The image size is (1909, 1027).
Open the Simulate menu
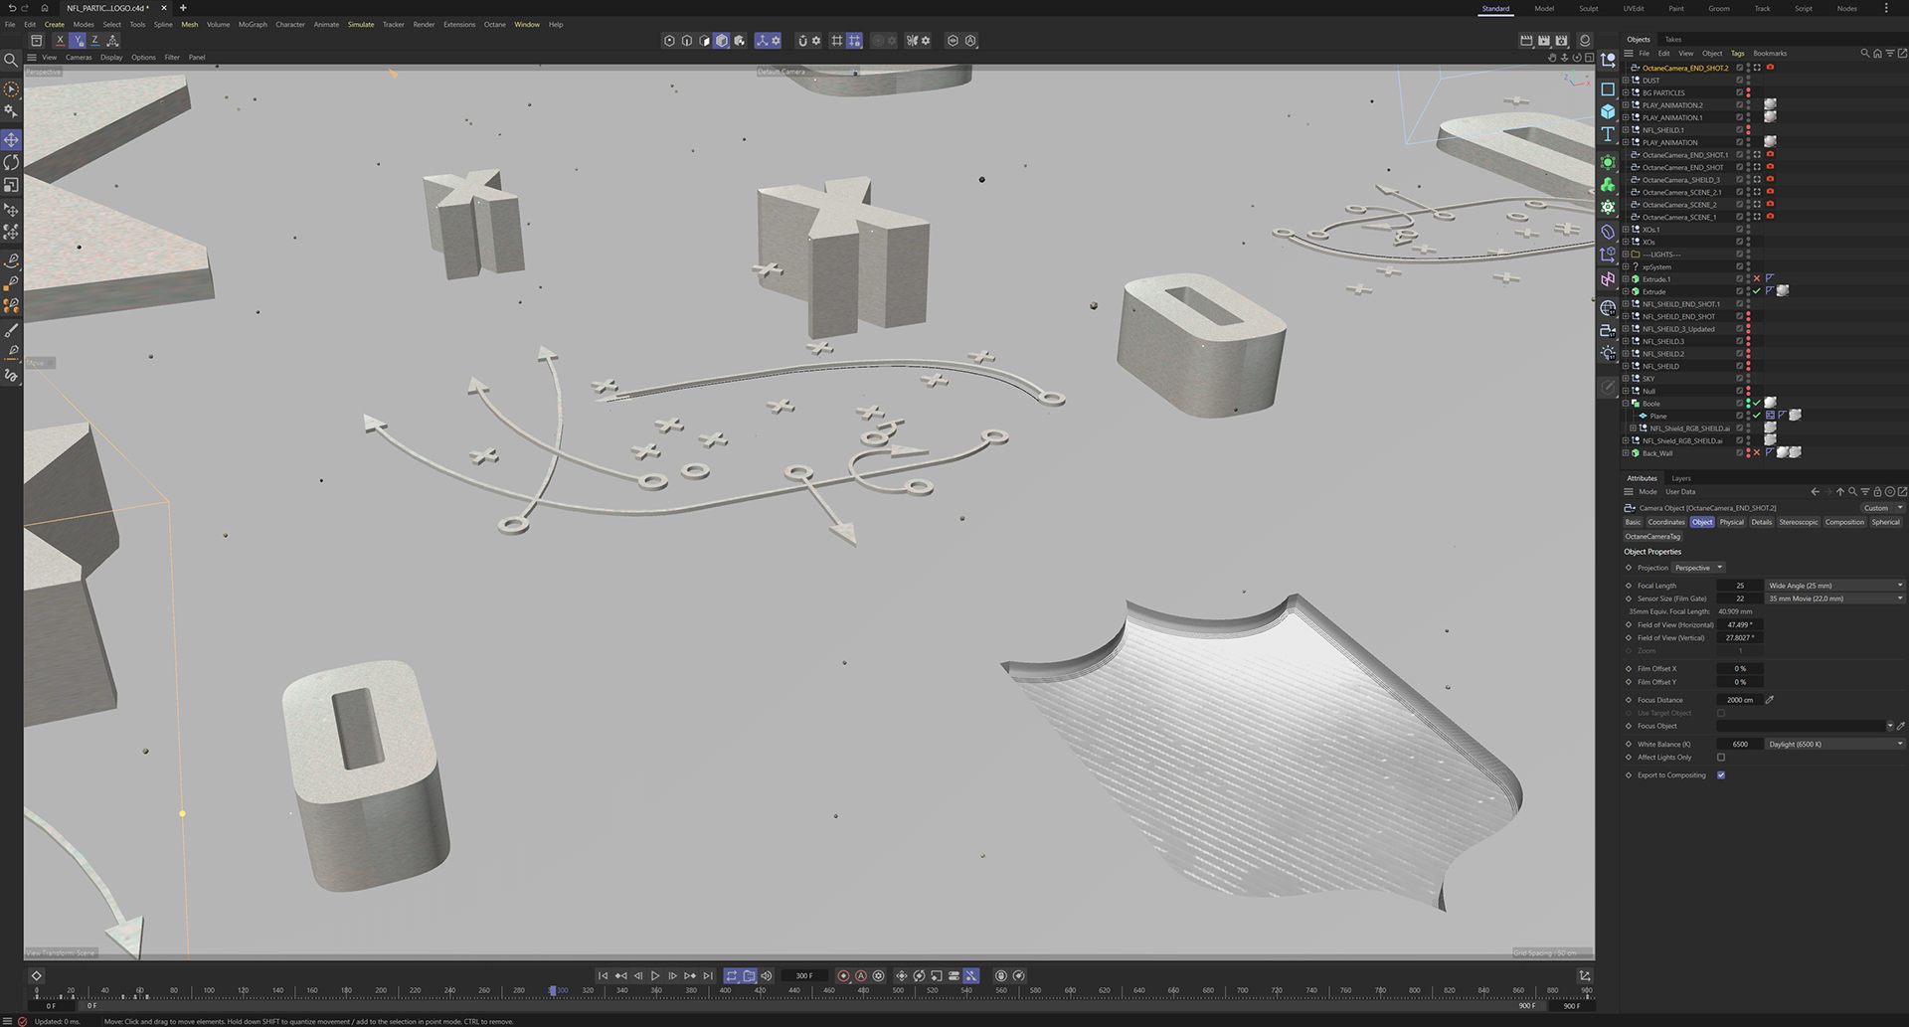[361, 25]
